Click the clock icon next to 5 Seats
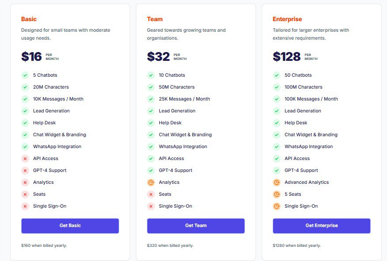 [x=277, y=194]
